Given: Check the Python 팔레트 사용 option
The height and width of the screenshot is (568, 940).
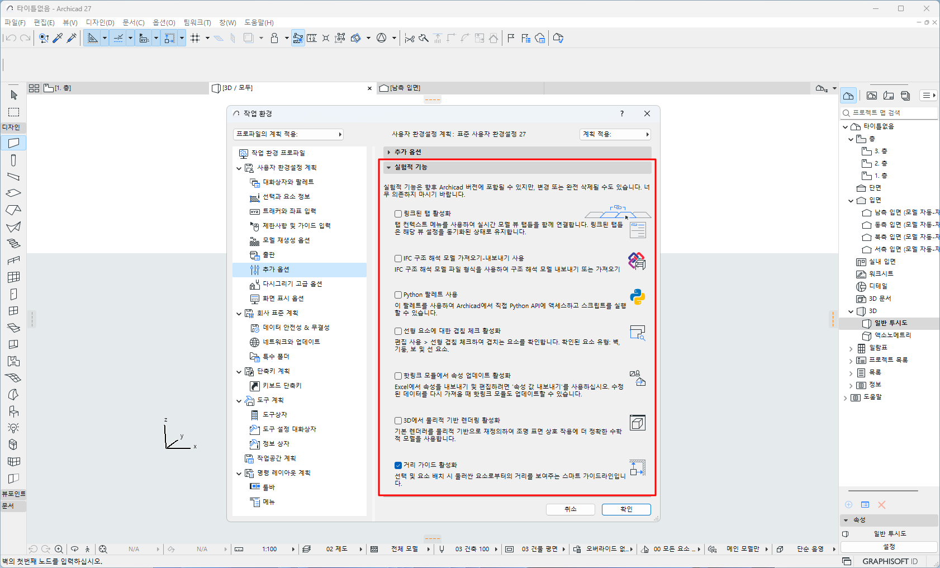Looking at the screenshot, I should [x=398, y=295].
